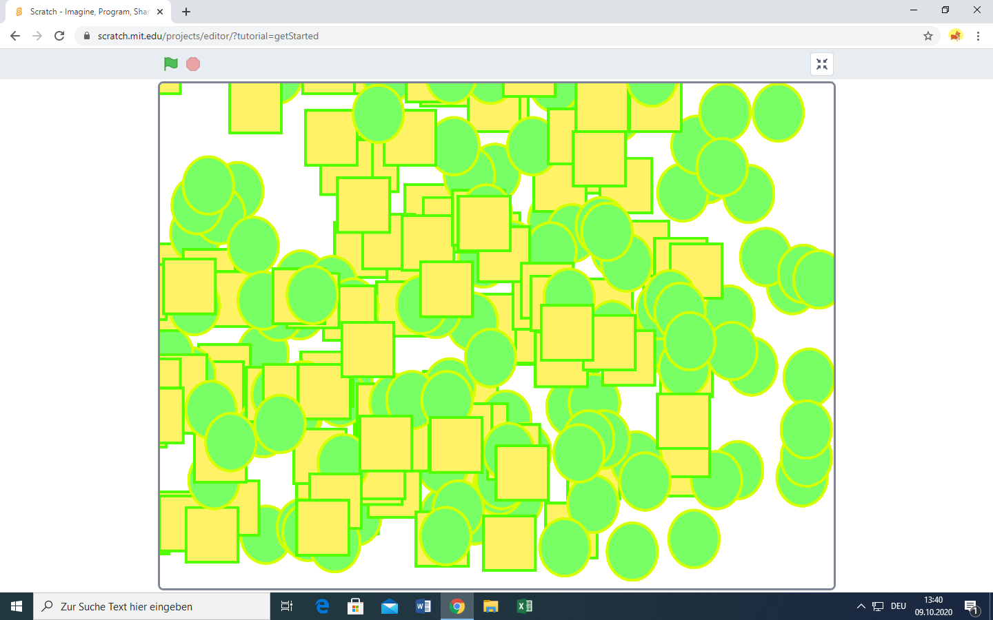Open Task View on the taskbar
This screenshot has height=620, width=993.
[287, 606]
